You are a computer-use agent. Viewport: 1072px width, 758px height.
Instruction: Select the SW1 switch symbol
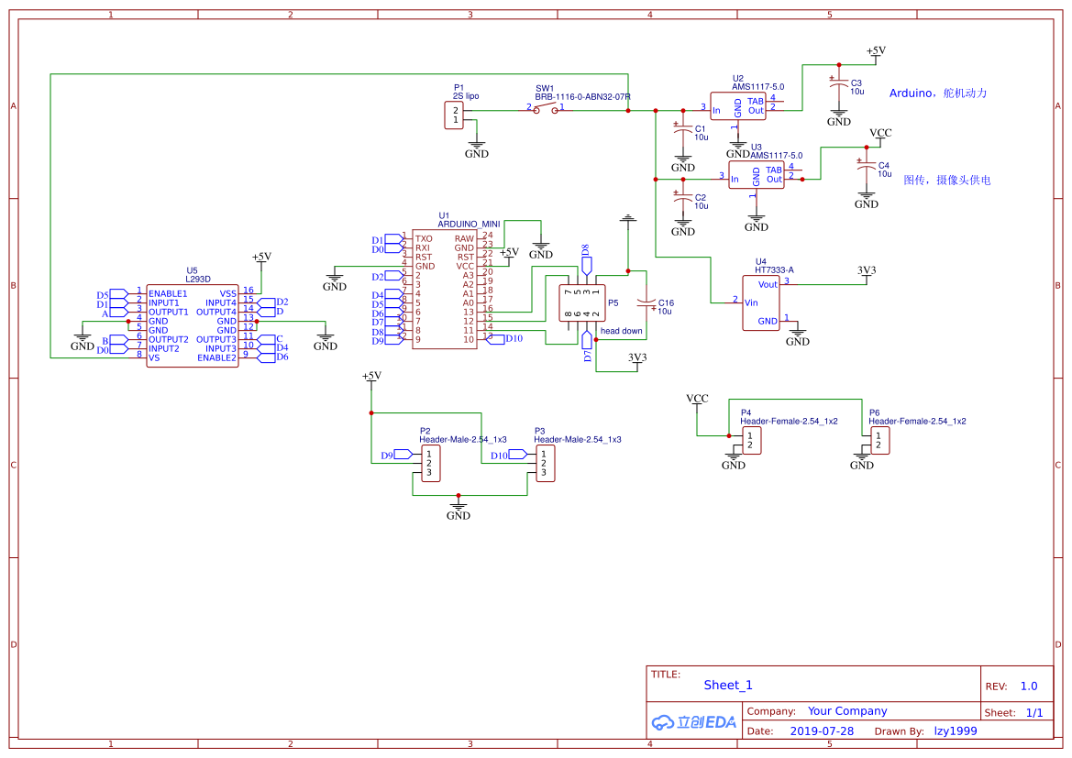click(545, 108)
